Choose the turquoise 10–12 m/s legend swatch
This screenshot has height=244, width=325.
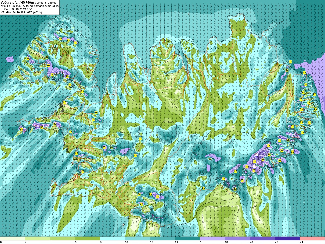click(x=138, y=239)
